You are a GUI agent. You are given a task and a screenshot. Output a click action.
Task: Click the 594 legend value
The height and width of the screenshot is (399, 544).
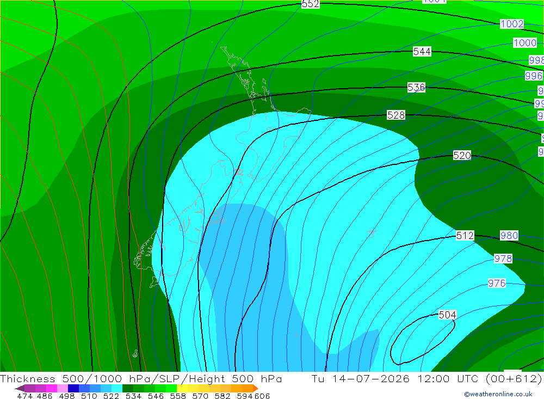[x=245, y=396]
